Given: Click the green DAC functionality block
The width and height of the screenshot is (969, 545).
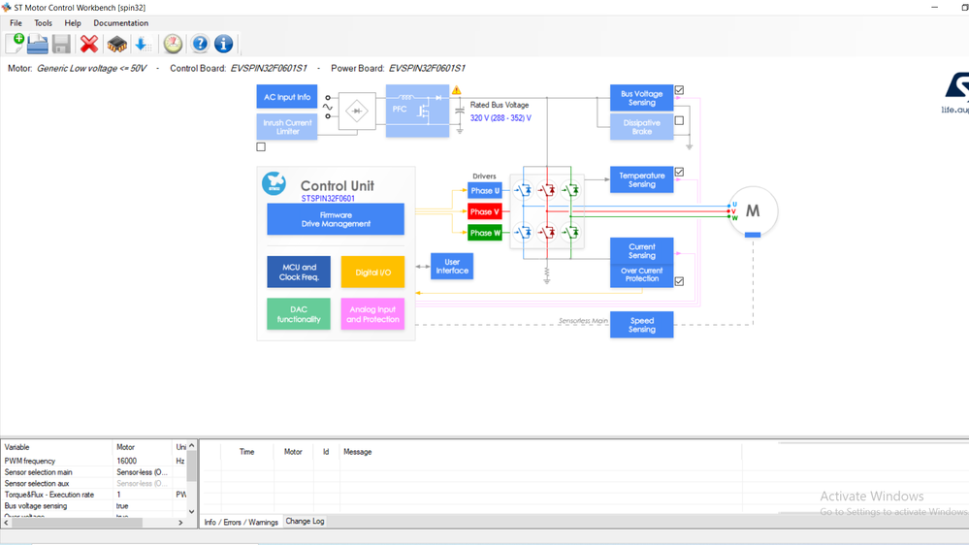Looking at the screenshot, I should click(299, 314).
